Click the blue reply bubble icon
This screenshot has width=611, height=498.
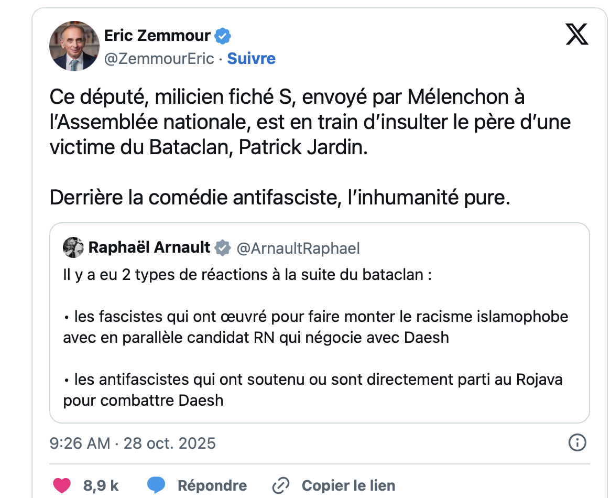156,485
